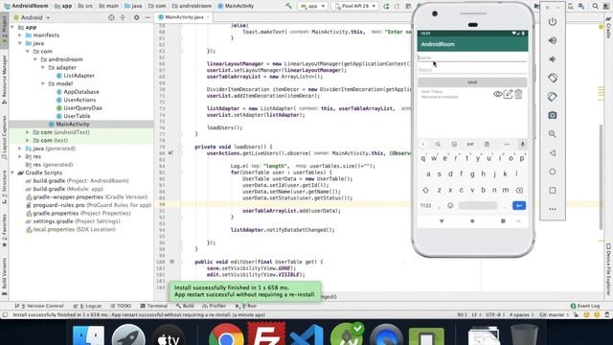The image size is (613, 345).
Task: Tap the keyboard search magnifier icon
Action: tap(438, 145)
